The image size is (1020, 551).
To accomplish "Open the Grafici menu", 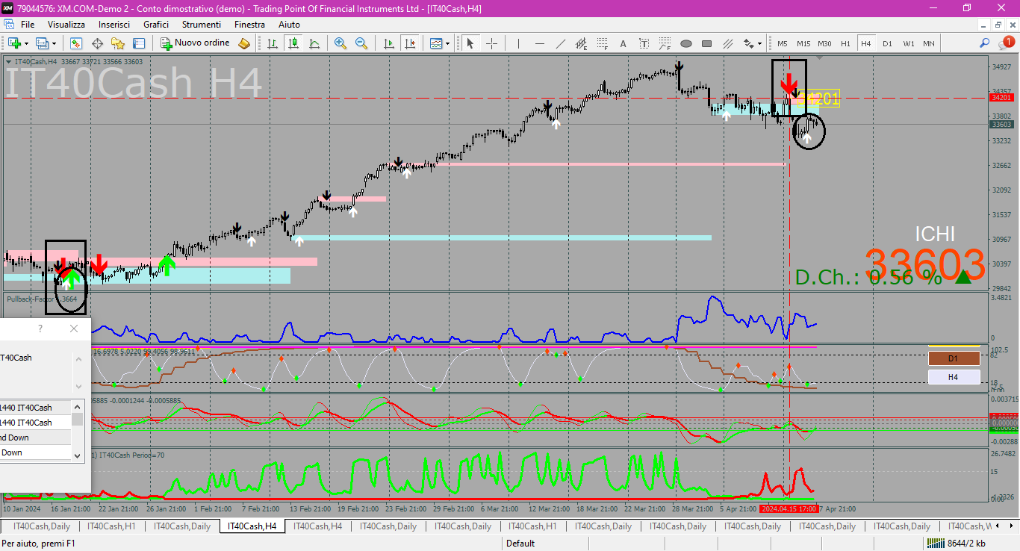I will [156, 25].
